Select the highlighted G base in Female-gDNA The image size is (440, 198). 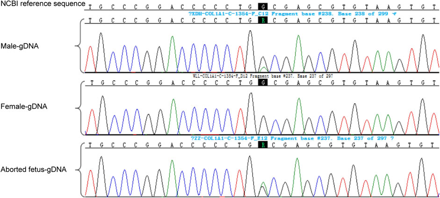[263, 83]
